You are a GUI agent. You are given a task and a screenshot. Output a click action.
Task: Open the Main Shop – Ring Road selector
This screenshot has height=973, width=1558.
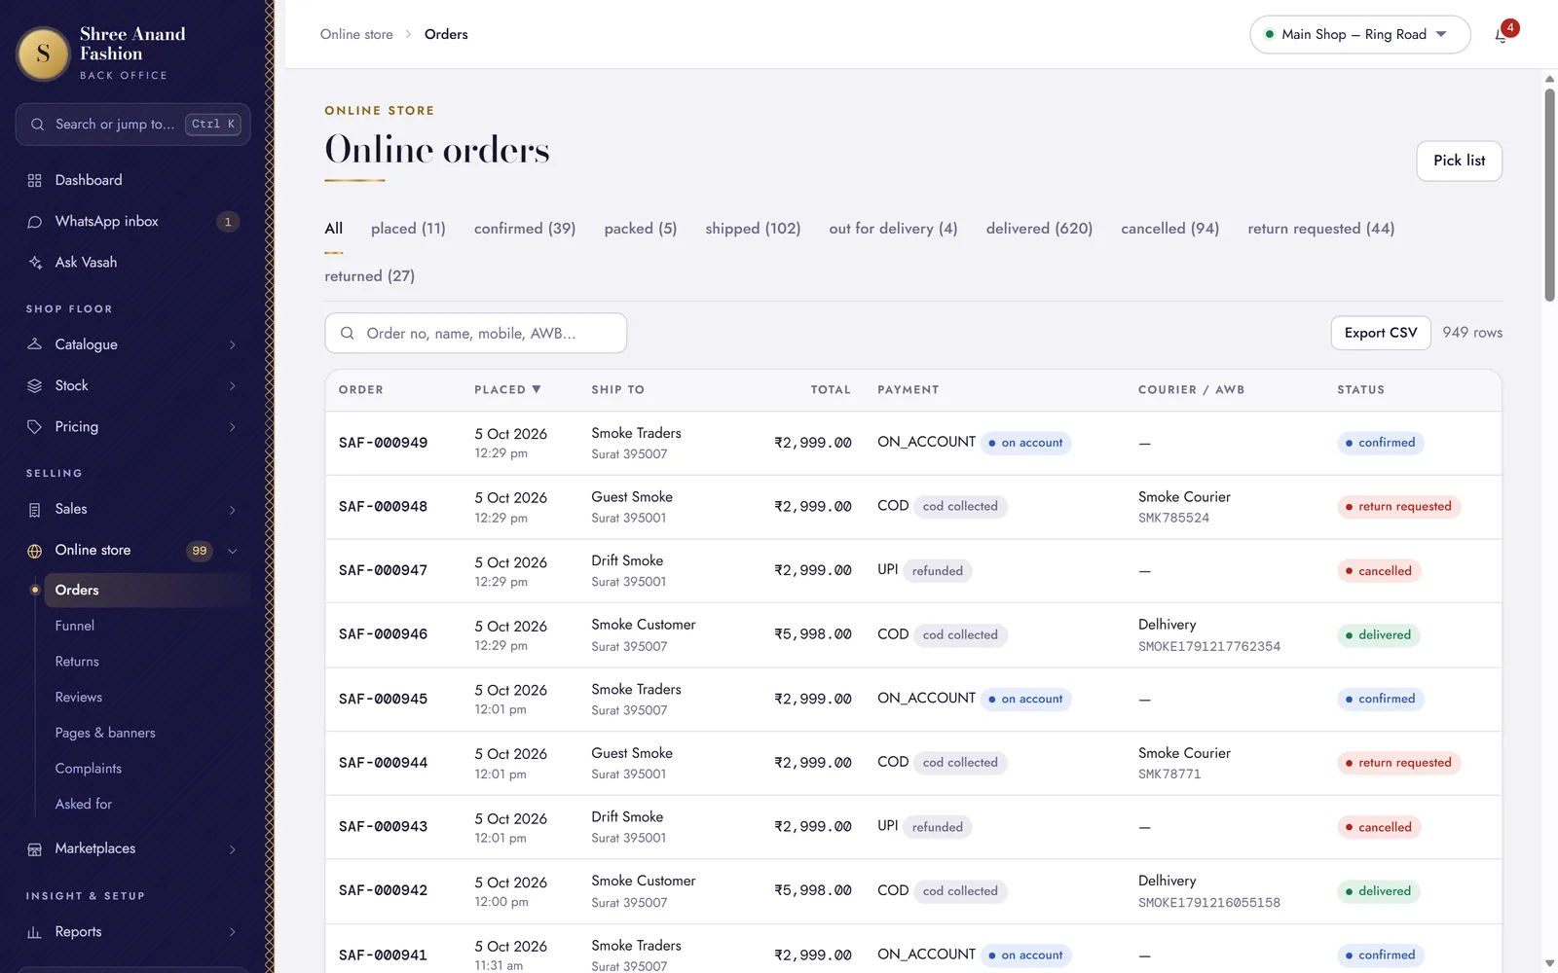tap(1359, 35)
